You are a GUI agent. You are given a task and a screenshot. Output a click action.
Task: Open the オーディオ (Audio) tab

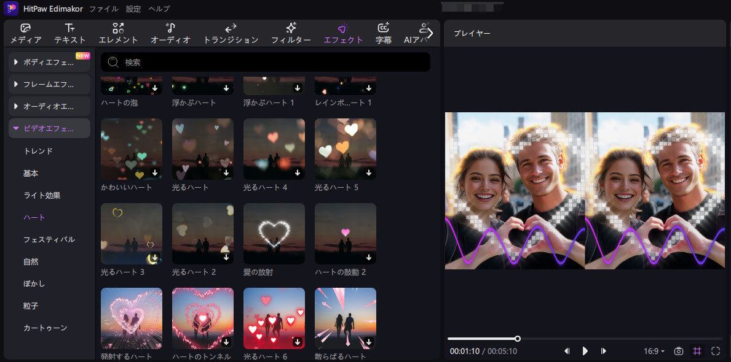click(171, 34)
